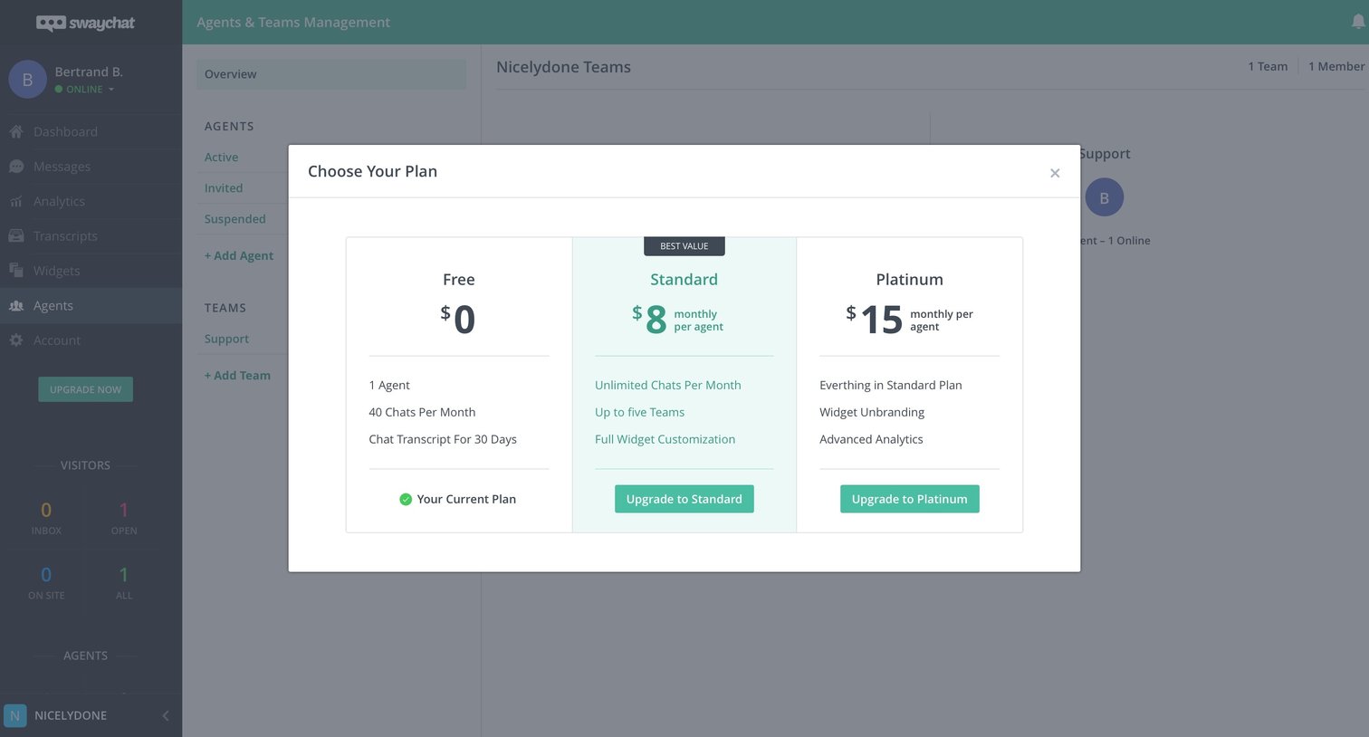The image size is (1369, 737).
Task: Click Upgrade to Platinum button
Action: coord(910,499)
